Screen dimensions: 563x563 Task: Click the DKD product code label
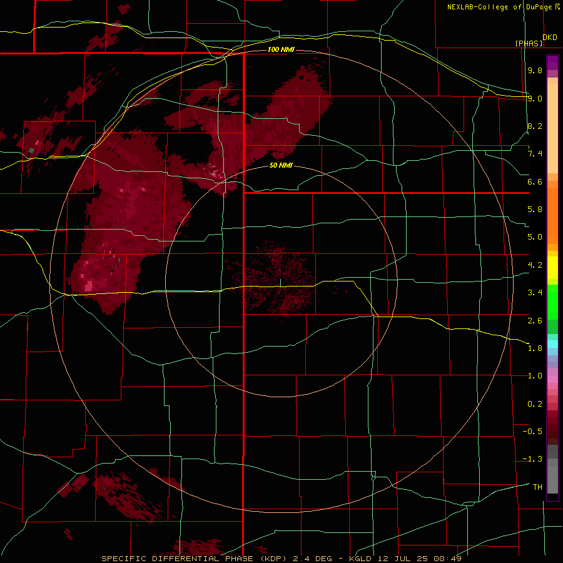coord(550,38)
